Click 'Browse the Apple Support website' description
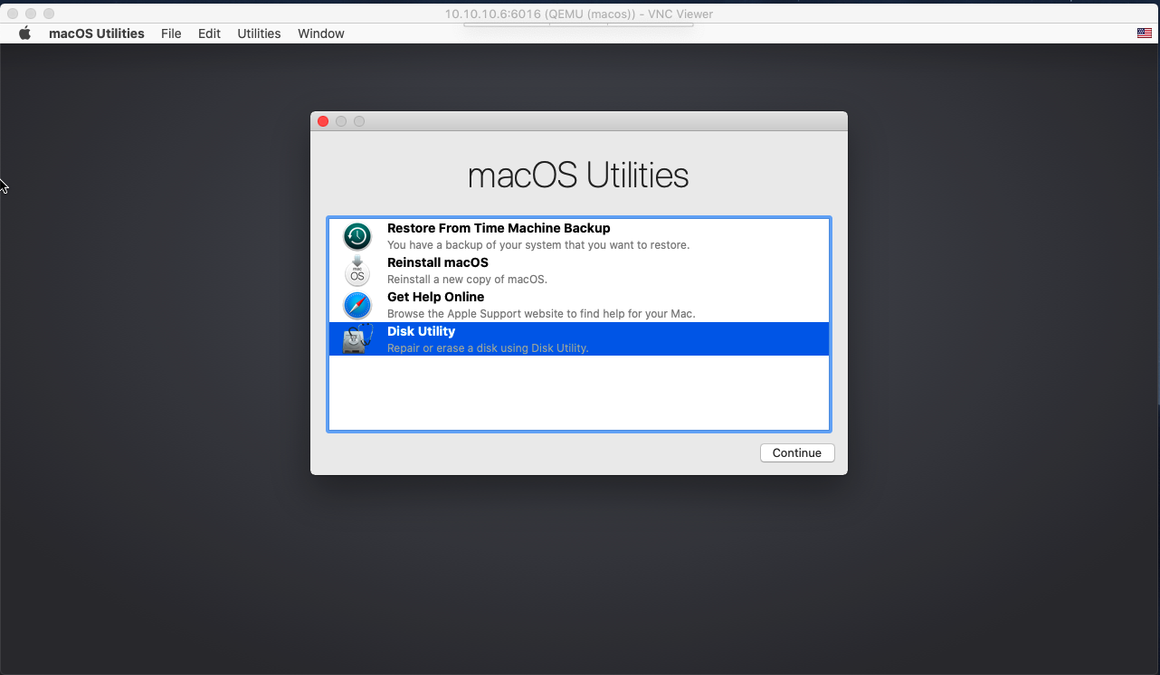The width and height of the screenshot is (1160, 675). click(x=541, y=314)
